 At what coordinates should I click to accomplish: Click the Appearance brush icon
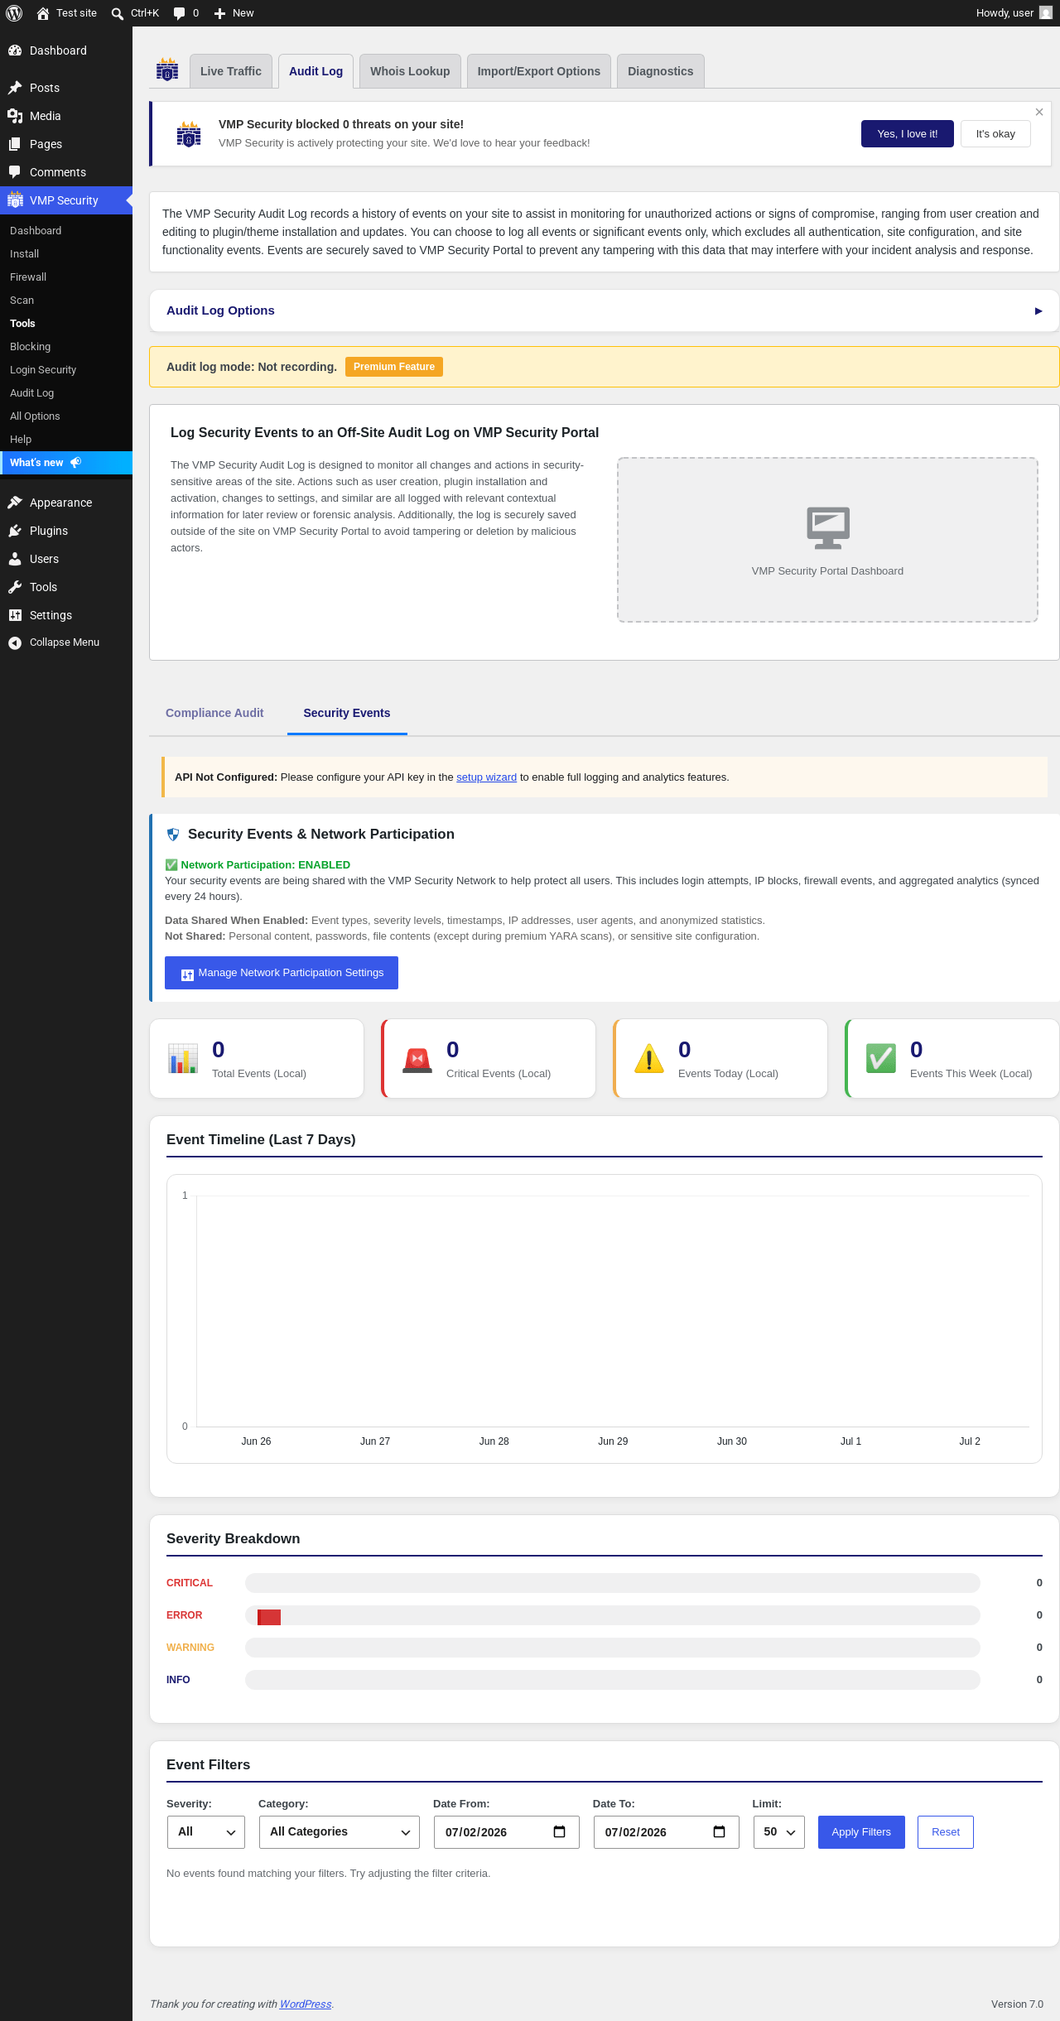[x=15, y=503]
